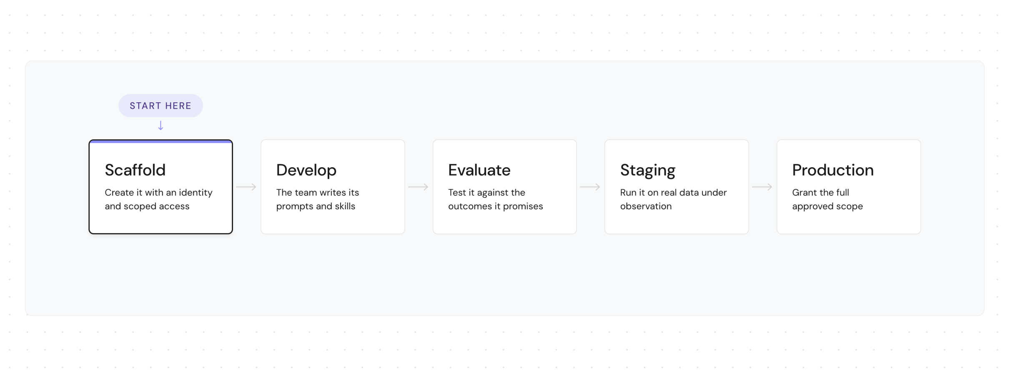Viewport: 1010px width, 377px height.
Task: Click the Production heading text
Action: click(x=833, y=170)
